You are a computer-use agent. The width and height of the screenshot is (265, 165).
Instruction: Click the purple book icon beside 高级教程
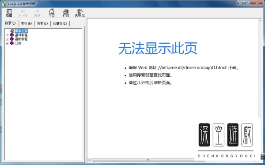coord(12,39)
